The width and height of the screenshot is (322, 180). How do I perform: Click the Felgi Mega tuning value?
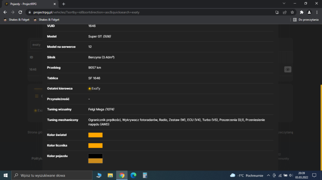point(101,109)
